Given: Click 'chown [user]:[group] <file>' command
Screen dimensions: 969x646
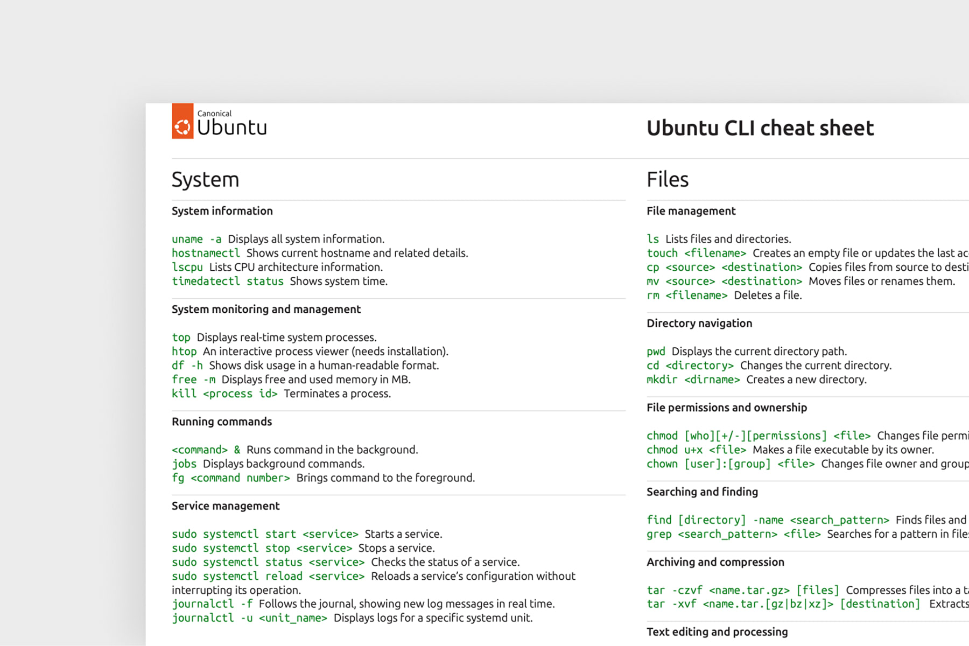Looking at the screenshot, I should pyautogui.click(x=731, y=464).
